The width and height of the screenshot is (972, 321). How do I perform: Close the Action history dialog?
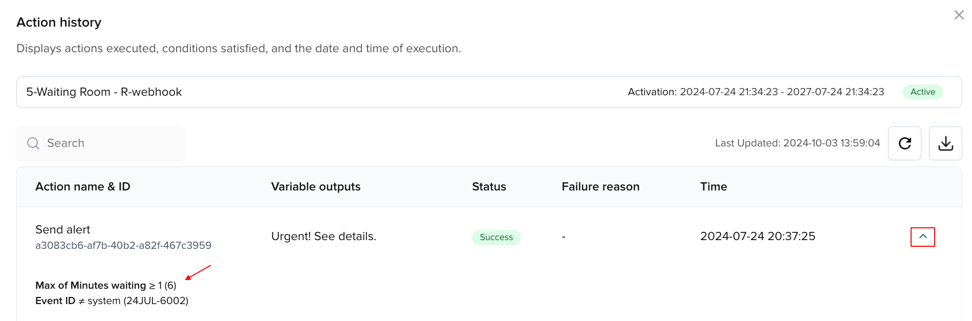(x=959, y=15)
